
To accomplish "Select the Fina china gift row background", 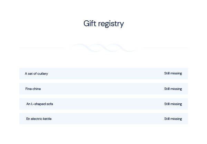I will pyautogui.click(x=103, y=89).
